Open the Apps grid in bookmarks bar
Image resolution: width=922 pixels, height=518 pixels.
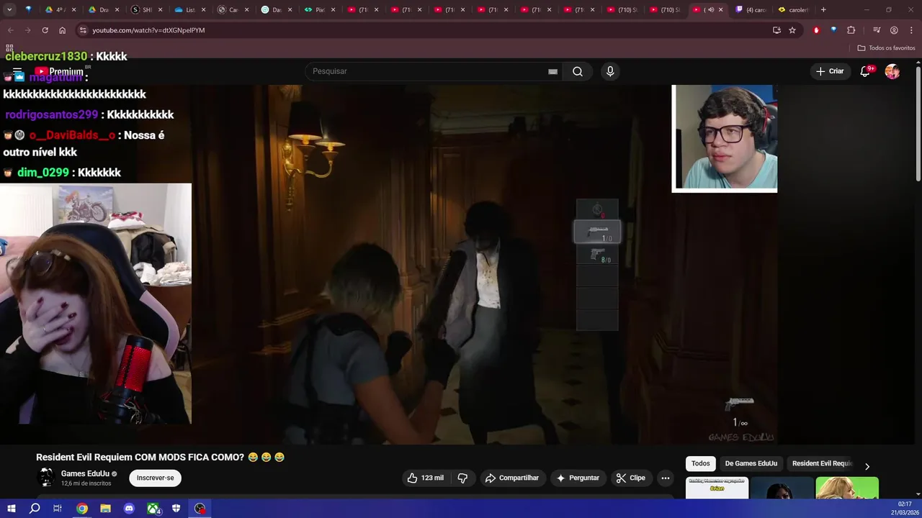(x=9, y=47)
